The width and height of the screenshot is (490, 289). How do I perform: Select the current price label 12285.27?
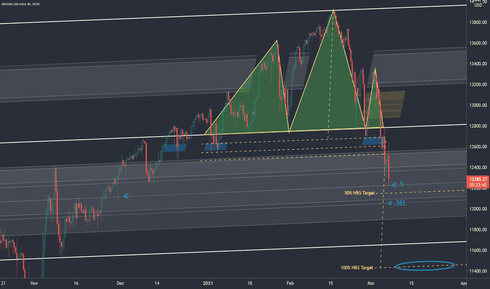click(x=478, y=179)
